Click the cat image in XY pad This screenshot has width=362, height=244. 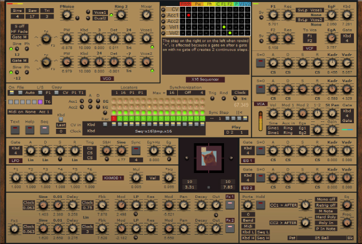pyautogui.click(x=209, y=158)
